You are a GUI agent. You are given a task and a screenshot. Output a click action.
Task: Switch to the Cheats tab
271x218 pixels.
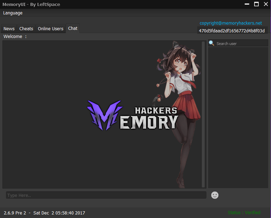click(26, 28)
